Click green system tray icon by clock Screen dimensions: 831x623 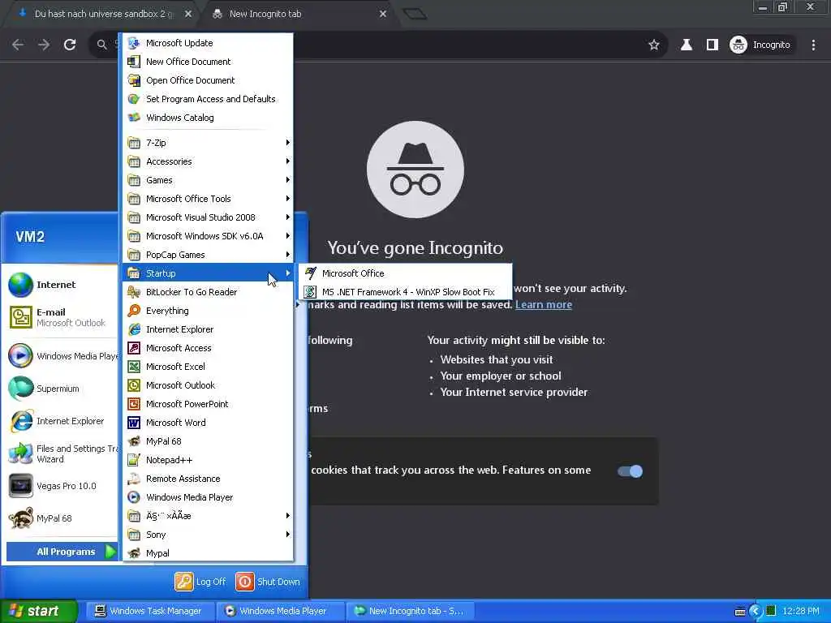[x=771, y=611]
